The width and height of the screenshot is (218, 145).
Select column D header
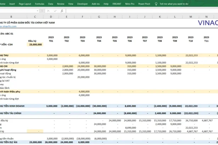[51, 17]
